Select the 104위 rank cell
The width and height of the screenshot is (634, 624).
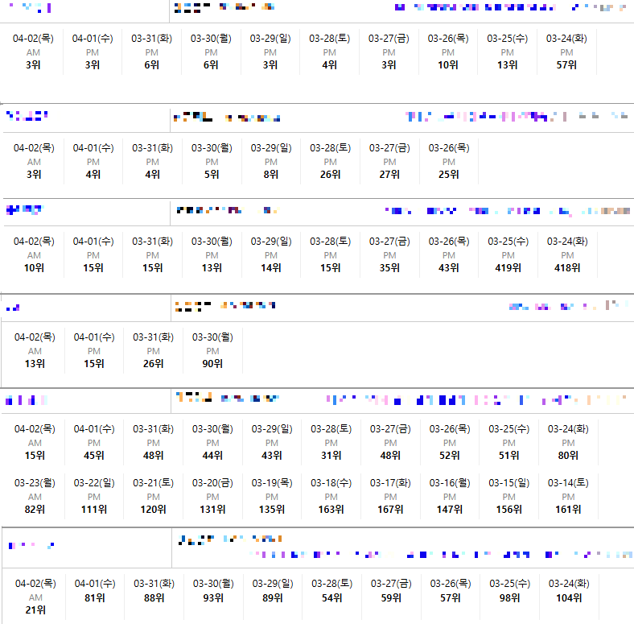pyautogui.click(x=569, y=598)
